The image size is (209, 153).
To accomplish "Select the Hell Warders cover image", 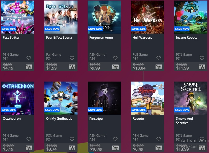I will (x=148, y=17).
